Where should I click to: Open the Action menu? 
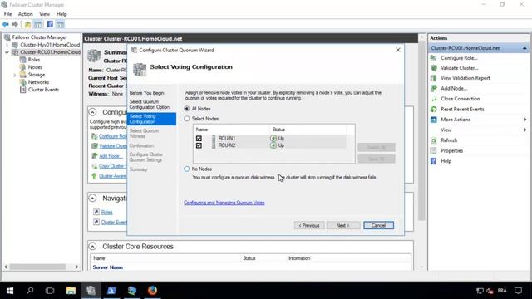click(x=26, y=14)
